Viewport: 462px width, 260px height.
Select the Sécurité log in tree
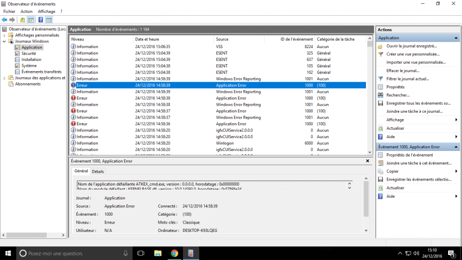pos(29,54)
